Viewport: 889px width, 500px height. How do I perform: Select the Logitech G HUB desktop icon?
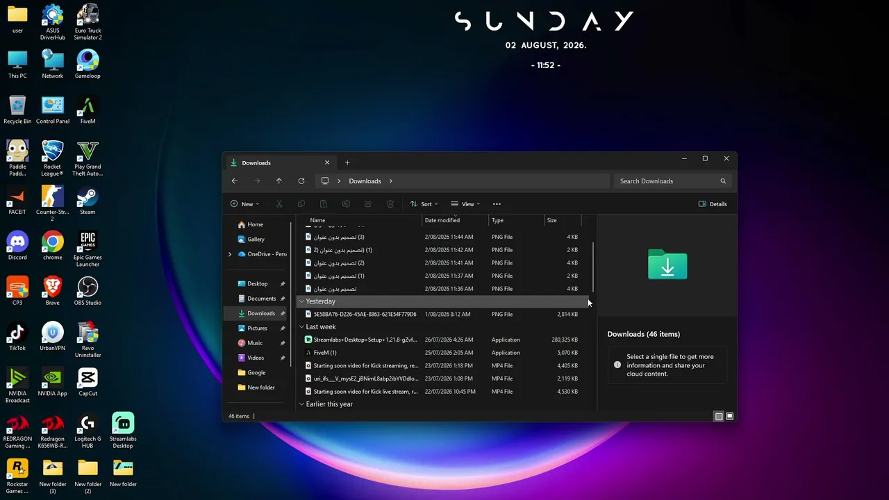[88, 431]
